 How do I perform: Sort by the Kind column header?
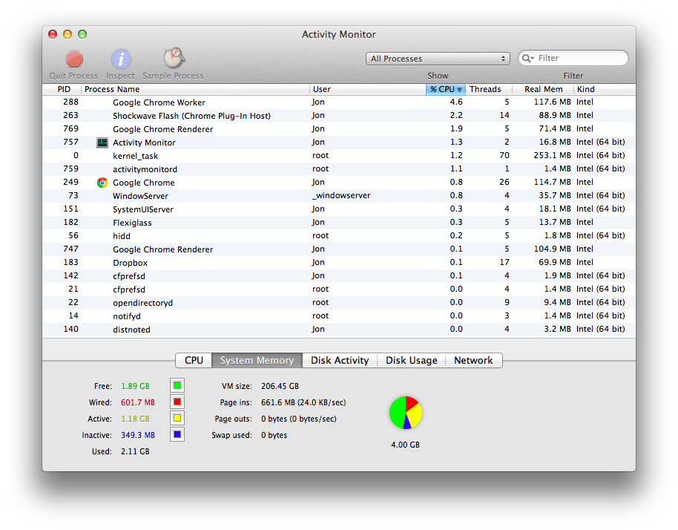tap(605, 89)
